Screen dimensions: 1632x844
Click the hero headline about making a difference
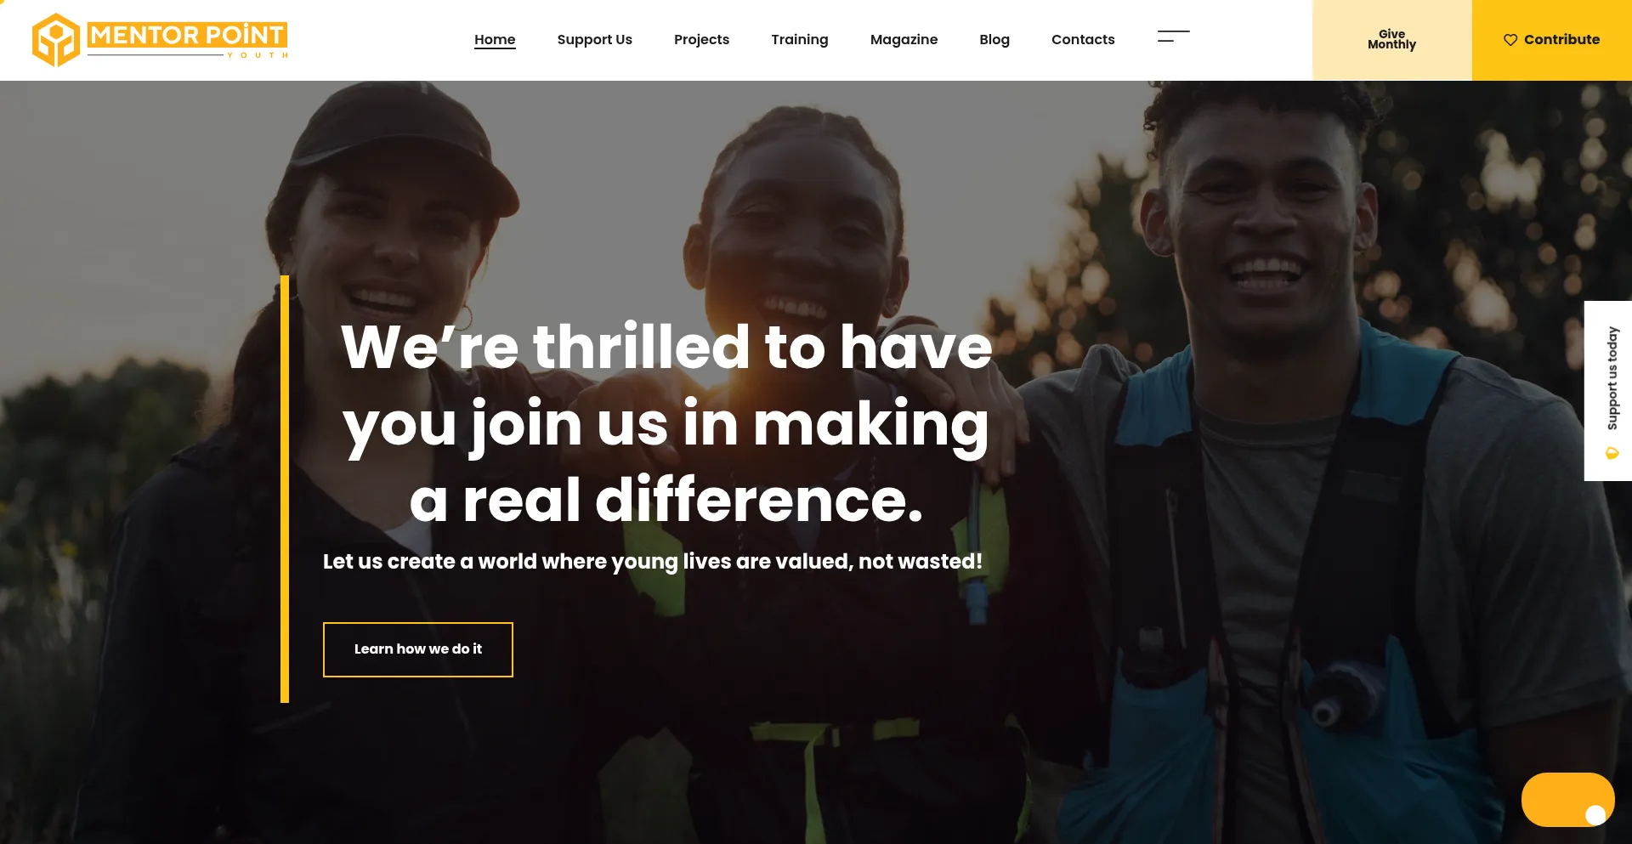click(x=666, y=423)
